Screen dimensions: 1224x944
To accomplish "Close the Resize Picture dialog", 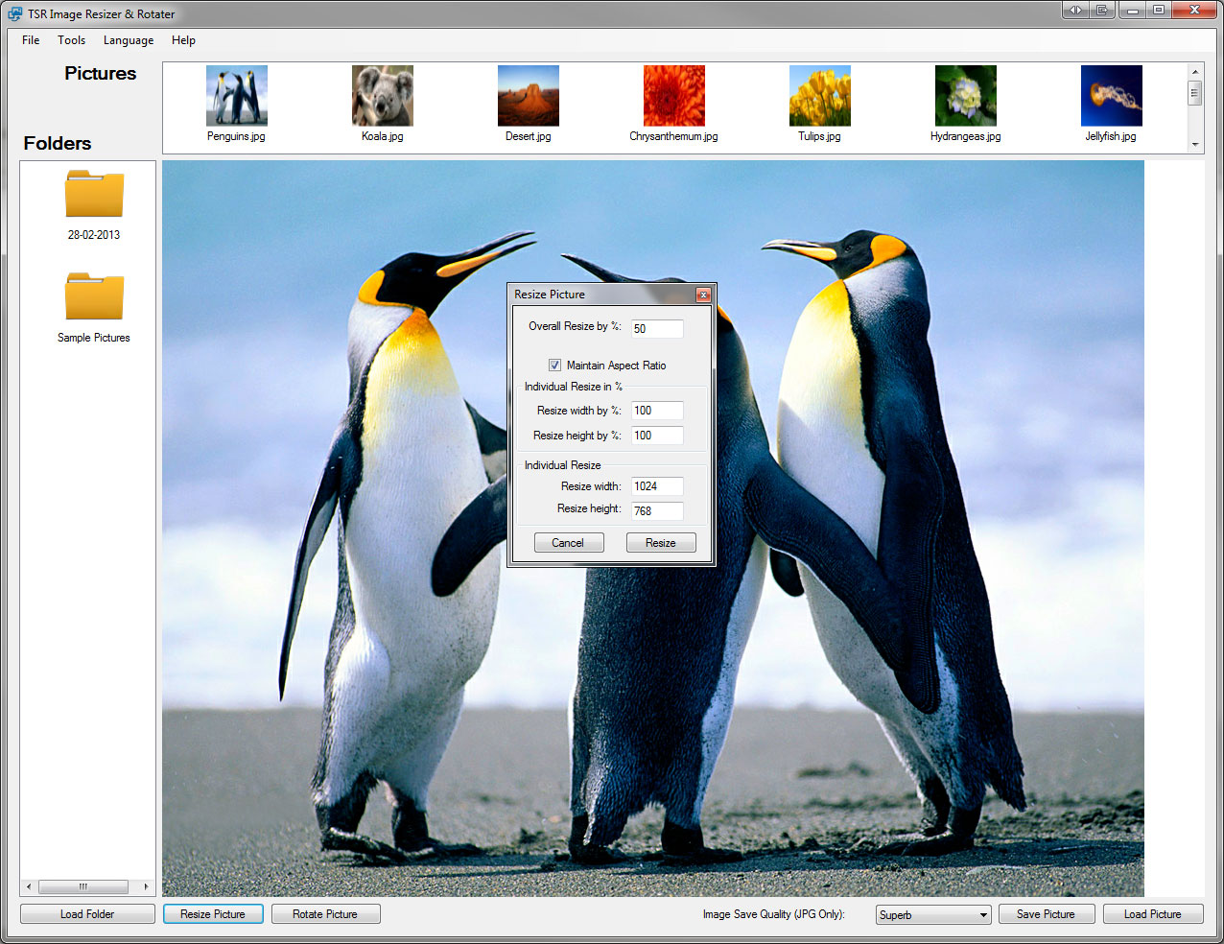I will [703, 295].
